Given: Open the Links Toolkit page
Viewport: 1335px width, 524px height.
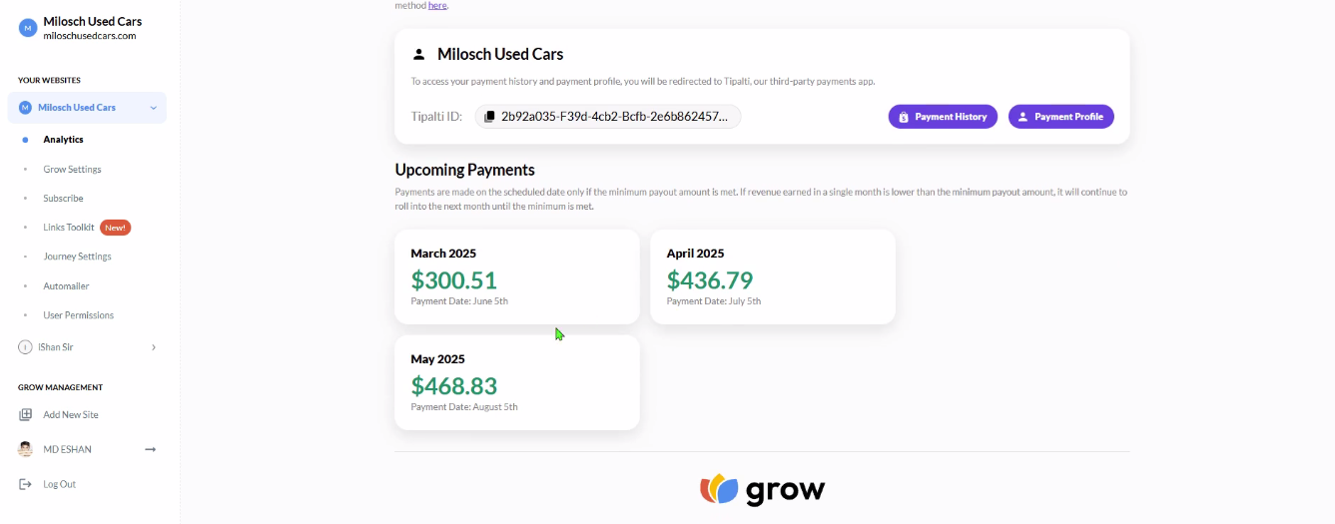Looking at the screenshot, I should (x=69, y=228).
